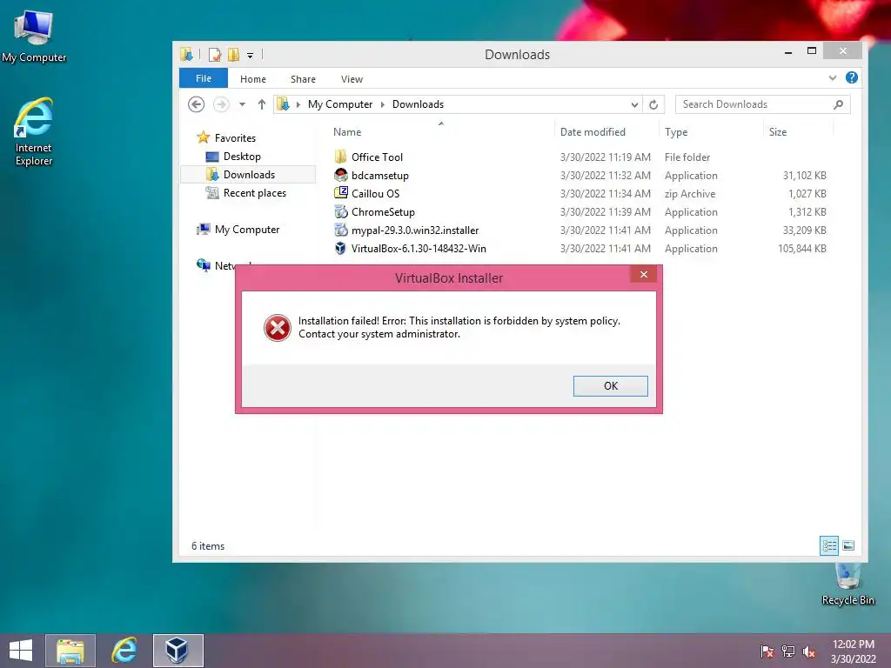Switch to Large icons view layout
Image resolution: width=891 pixels, height=668 pixels.
pos(848,546)
